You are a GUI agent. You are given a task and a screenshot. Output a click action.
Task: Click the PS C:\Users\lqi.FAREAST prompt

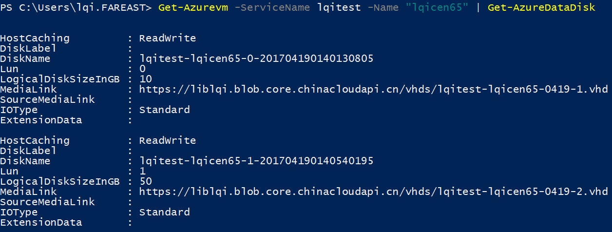pyautogui.click(x=76, y=8)
